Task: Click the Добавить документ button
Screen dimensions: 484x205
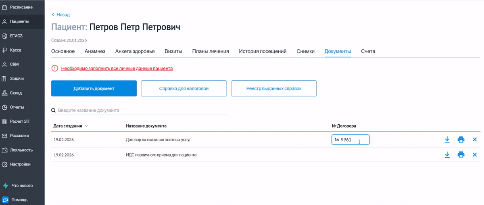Action: [94, 88]
